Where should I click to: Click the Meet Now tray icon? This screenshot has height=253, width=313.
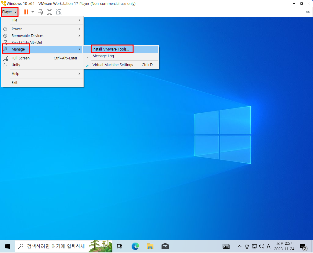(247, 246)
